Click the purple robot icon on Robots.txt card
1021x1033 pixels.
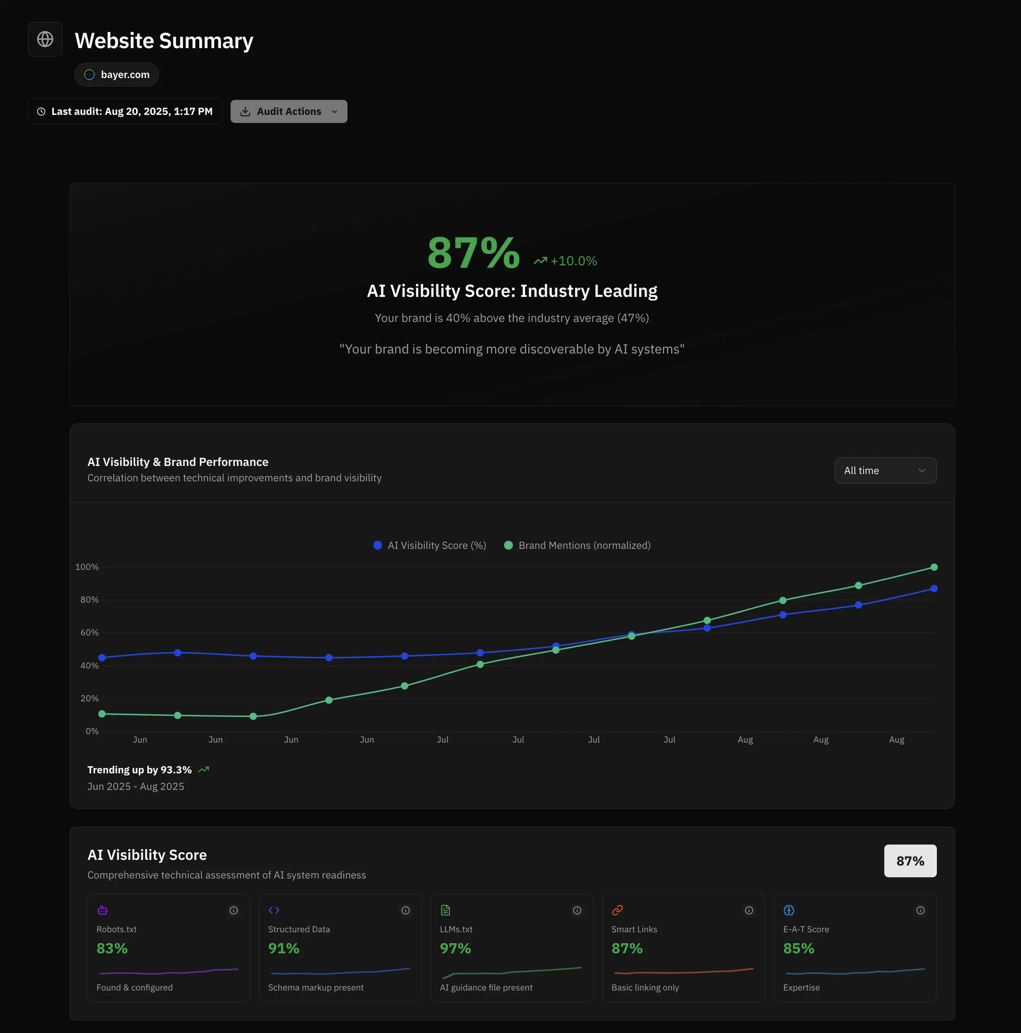(102, 910)
